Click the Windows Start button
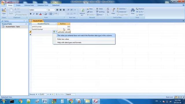Viewport: 185px width, 104px height. tap(3, 101)
